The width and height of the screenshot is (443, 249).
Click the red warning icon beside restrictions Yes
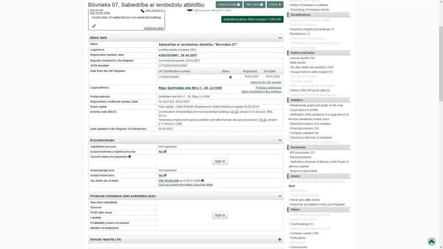coord(165,175)
